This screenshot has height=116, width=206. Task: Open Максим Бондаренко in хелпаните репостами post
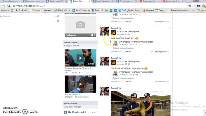[x=130, y=62]
